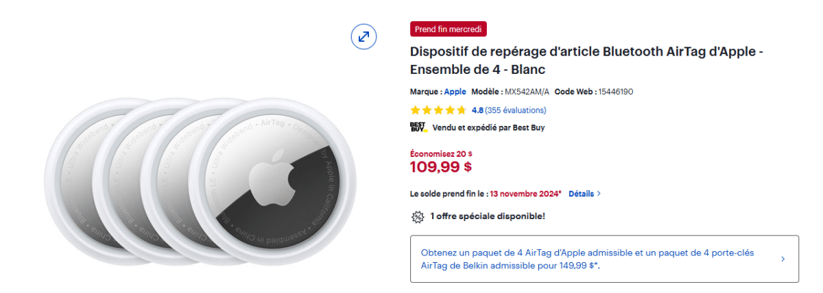Click the special offer percent badge icon
The width and height of the screenshot is (823, 293).
417,217
